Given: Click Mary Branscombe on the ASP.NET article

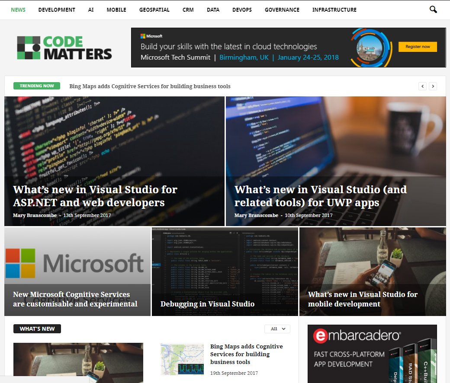Looking at the screenshot, I should [35, 215].
